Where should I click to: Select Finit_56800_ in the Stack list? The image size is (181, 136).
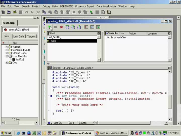click(x=54, y=37)
